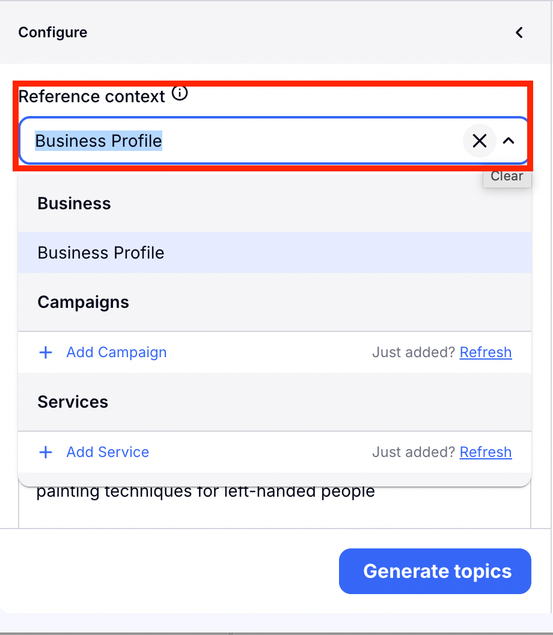Click the plus icon beside Add Campaign
Image resolution: width=553 pixels, height=635 pixels.
46,352
